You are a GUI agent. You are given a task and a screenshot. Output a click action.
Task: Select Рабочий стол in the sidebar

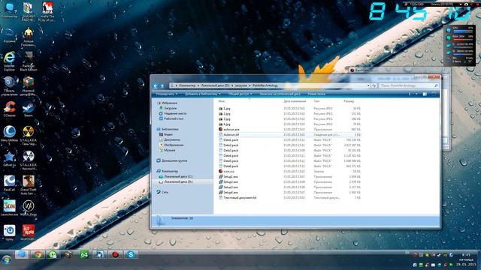pyautogui.click(x=174, y=118)
